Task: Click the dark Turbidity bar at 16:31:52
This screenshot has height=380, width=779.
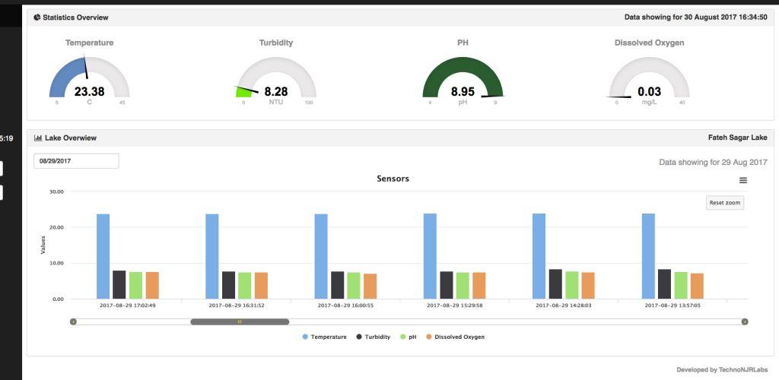Action: point(228,285)
